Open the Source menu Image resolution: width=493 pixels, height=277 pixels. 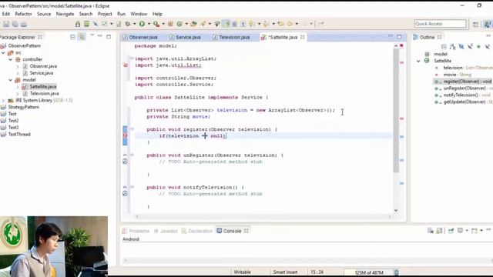(44, 14)
